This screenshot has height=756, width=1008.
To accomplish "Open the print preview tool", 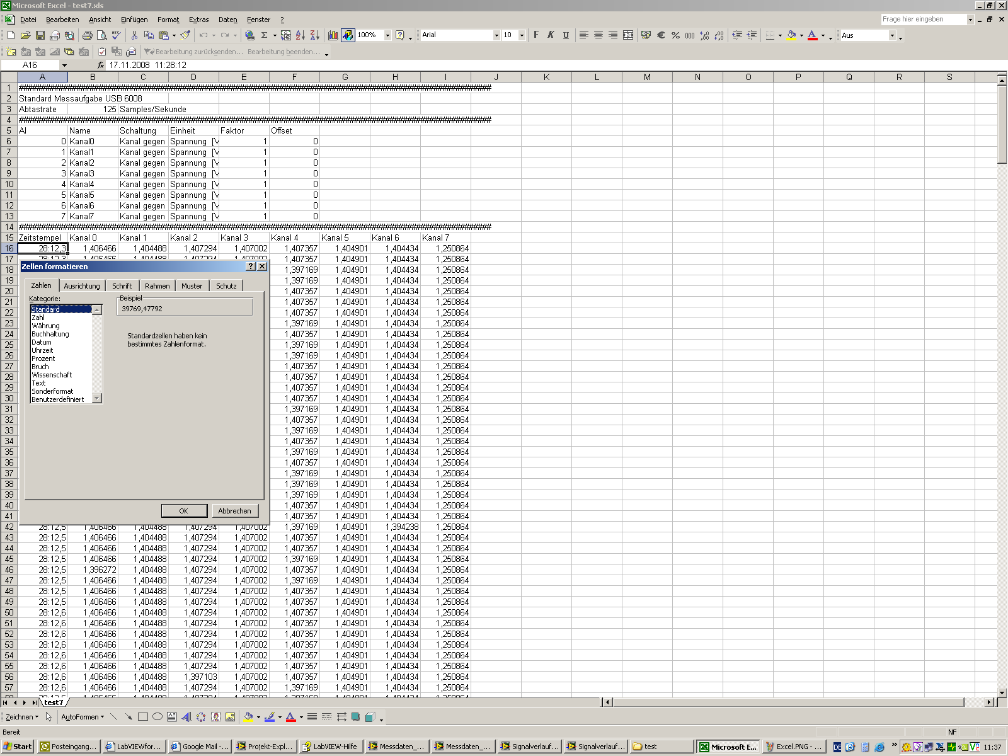I will 102,35.
